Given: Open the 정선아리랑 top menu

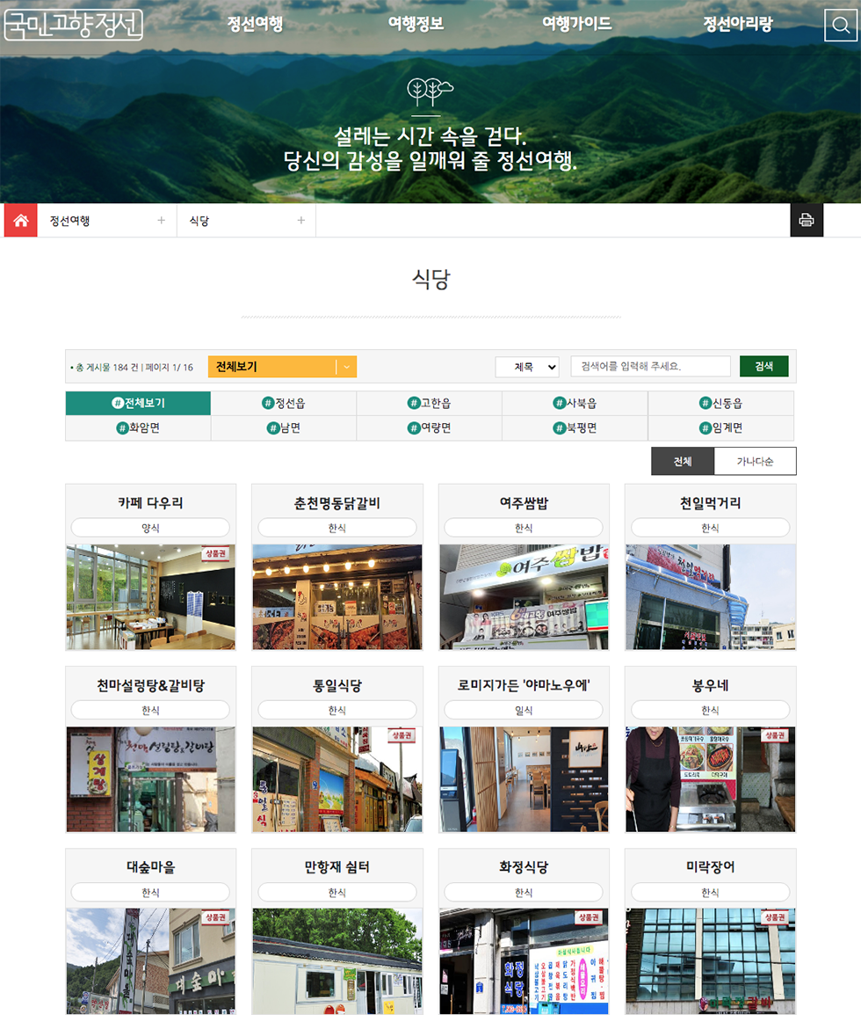Looking at the screenshot, I should point(737,25).
